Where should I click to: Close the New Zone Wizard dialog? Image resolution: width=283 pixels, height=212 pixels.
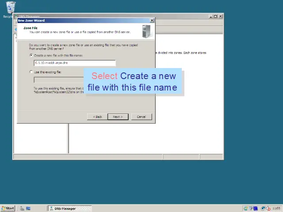point(152,20)
